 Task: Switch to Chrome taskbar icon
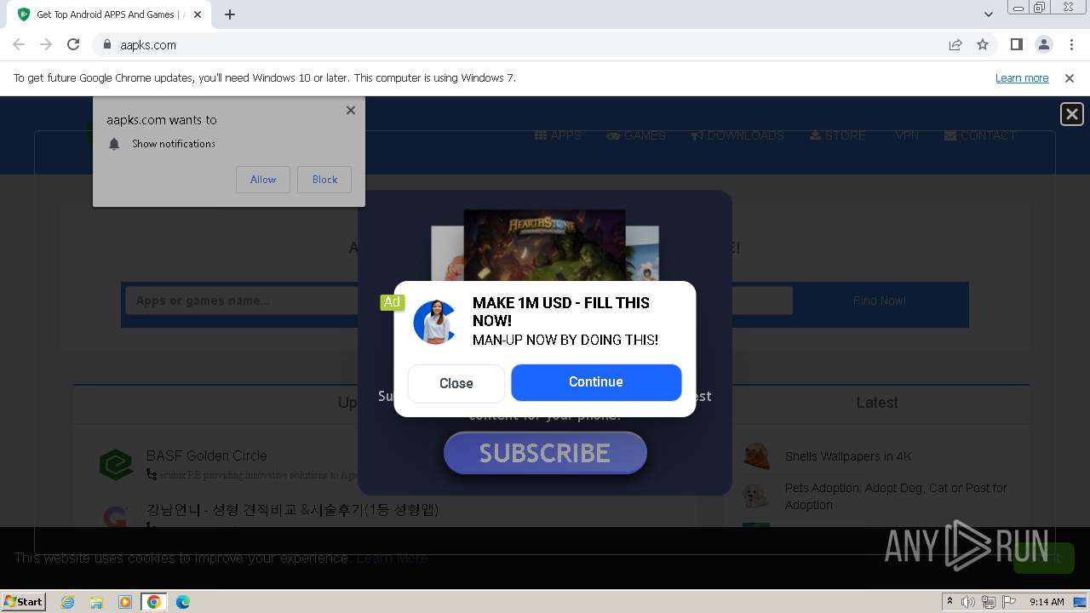coord(154,602)
